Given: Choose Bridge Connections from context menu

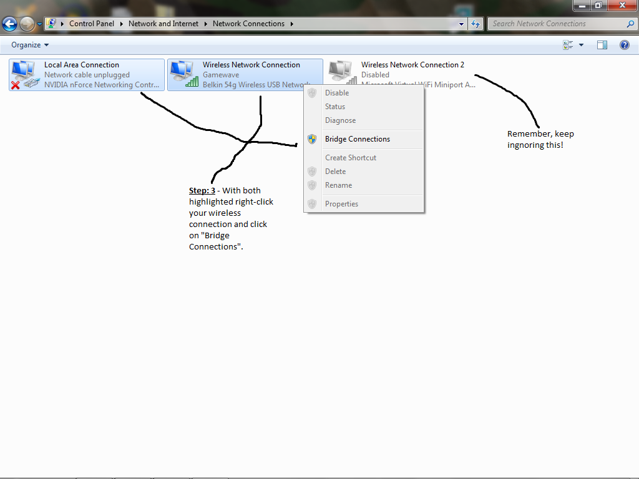Looking at the screenshot, I should 364,139.
